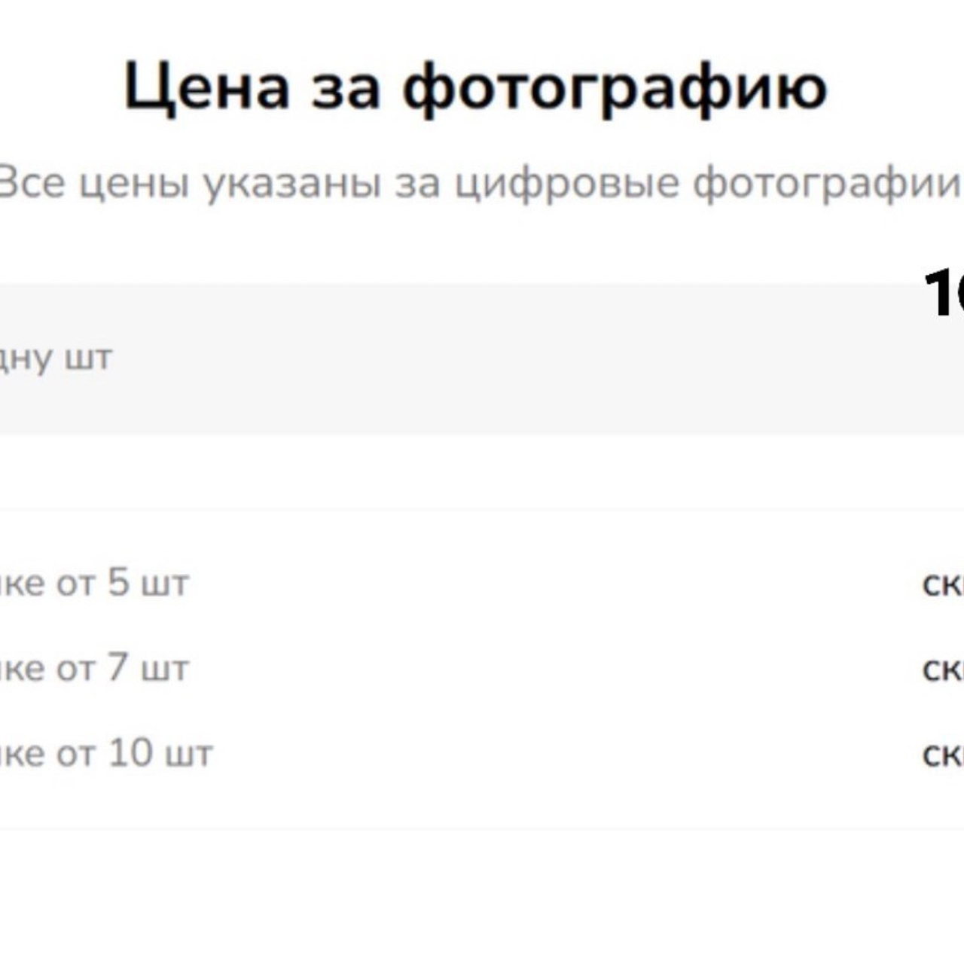964x964 pixels.
Task: Click the divider line above the discount rows
Action: pyautogui.click(x=482, y=511)
